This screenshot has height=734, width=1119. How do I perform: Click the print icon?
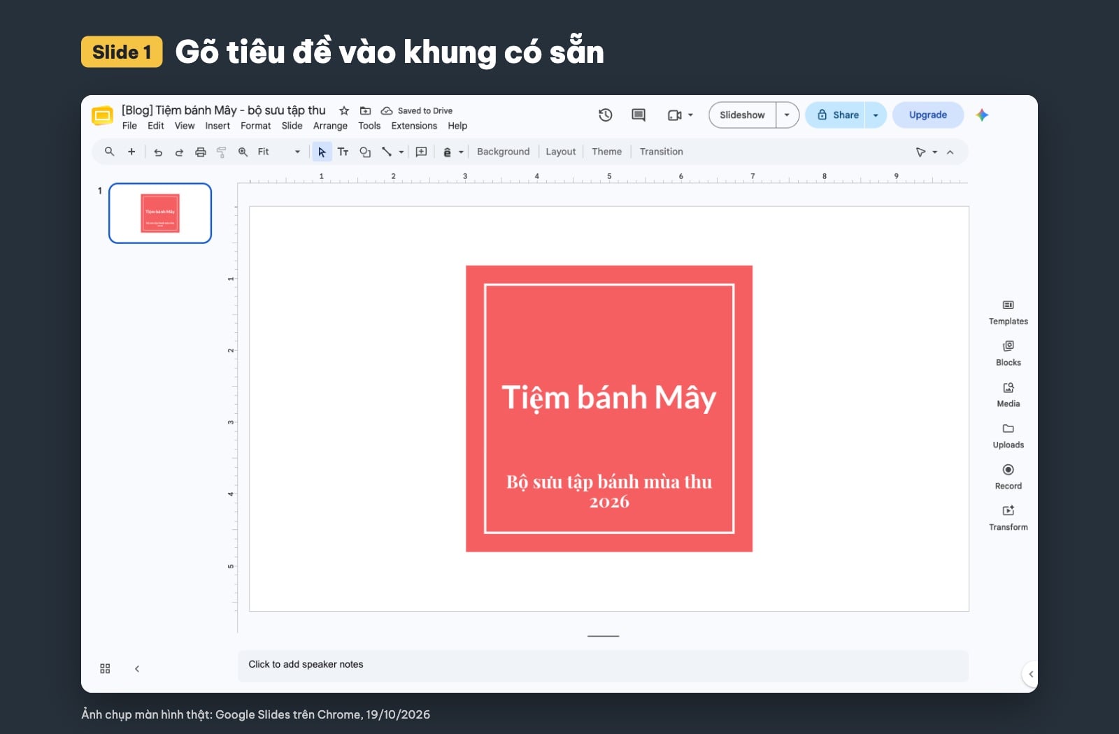201,152
